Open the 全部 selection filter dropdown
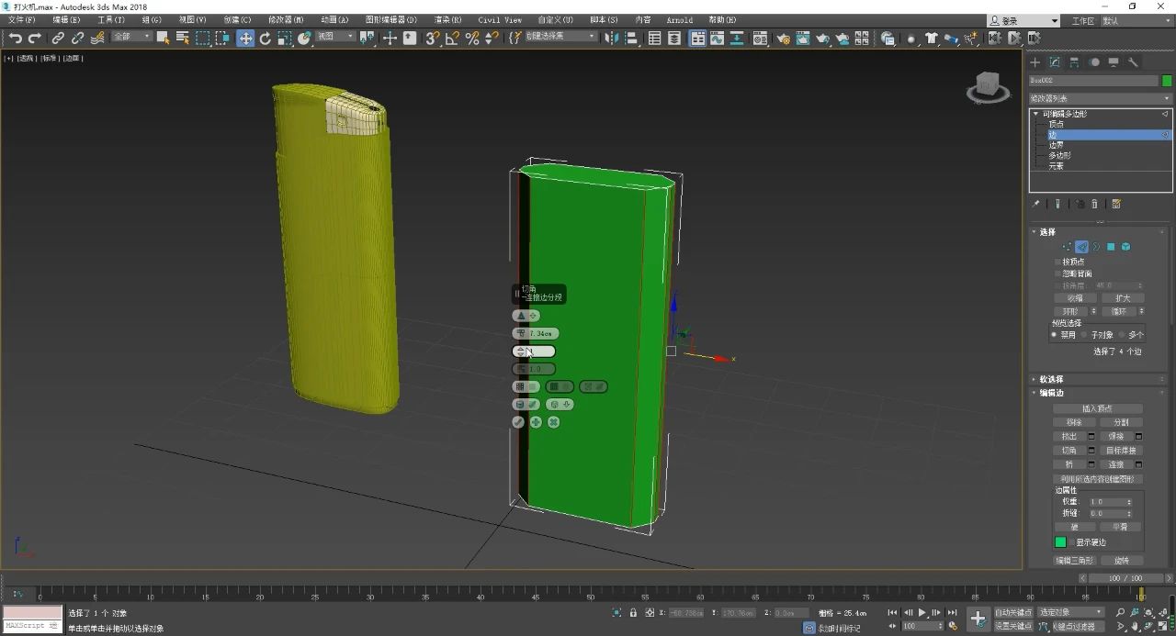The image size is (1176, 636). coord(132,37)
